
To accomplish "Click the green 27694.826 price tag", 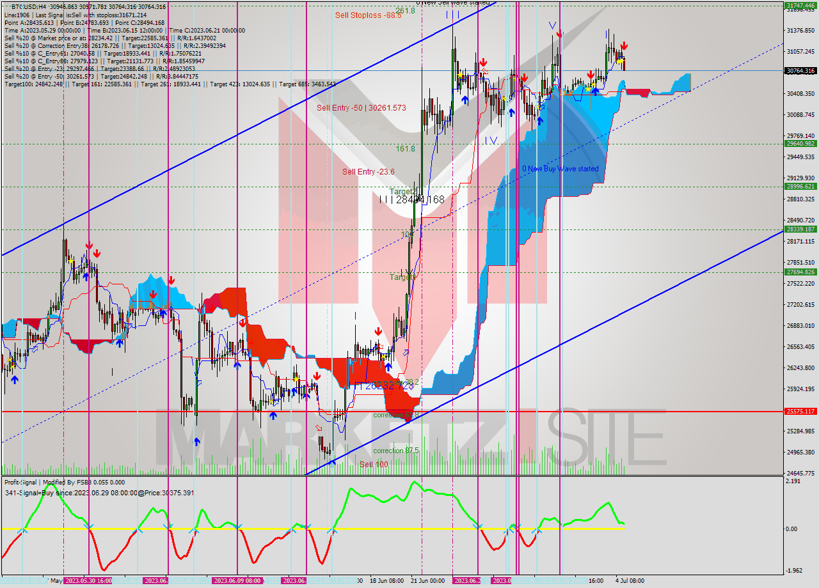I will (800, 272).
